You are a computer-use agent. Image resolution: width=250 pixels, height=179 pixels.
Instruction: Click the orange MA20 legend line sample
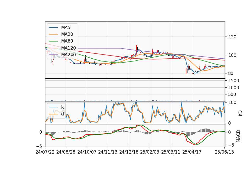coord(53,34)
